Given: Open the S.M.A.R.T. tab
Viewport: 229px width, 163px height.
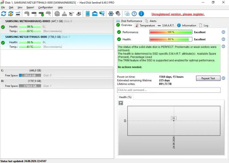Looking at the screenshot, I should (x=166, y=25).
